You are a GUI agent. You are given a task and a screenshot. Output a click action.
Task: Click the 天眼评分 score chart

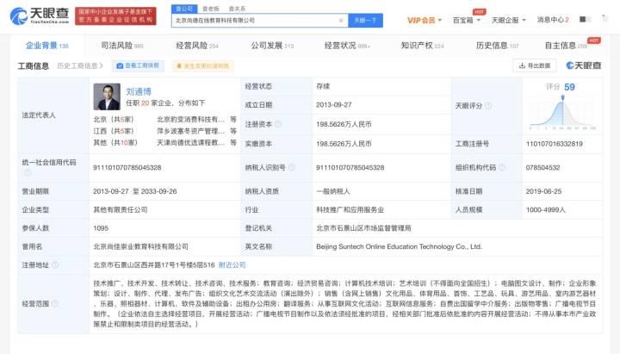click(x=562, y=113)
